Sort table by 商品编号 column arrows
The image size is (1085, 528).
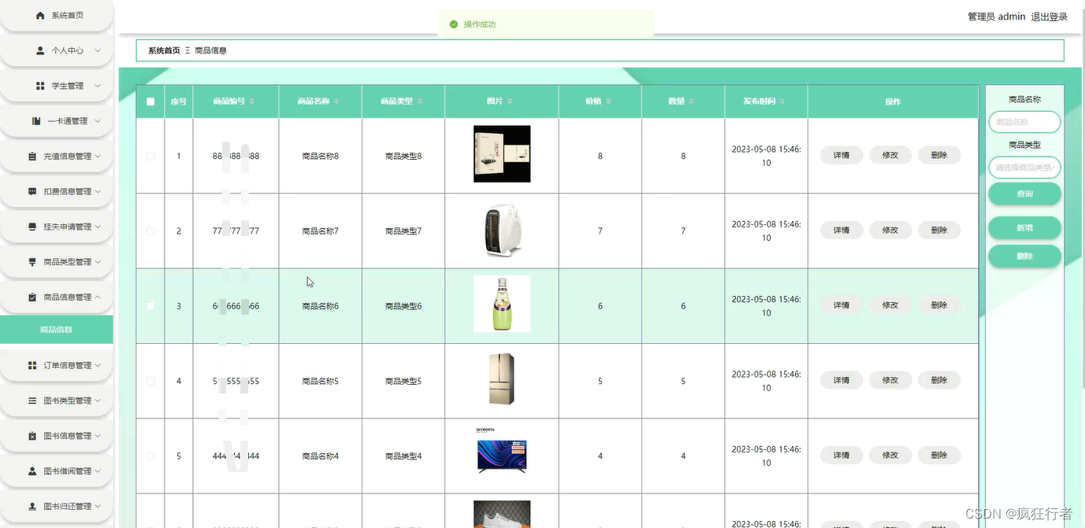pyautogui.click(x=252, y=102)
